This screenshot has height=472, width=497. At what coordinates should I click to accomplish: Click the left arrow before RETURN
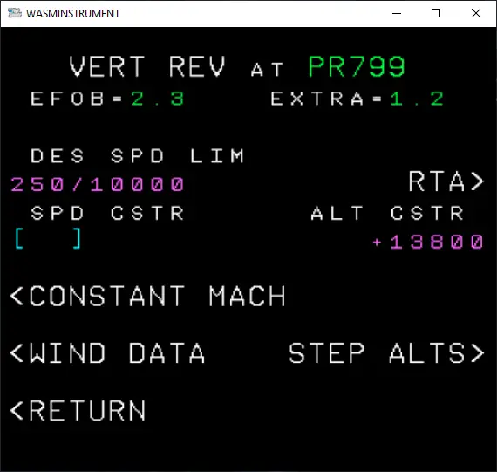[x=17, y=410]
